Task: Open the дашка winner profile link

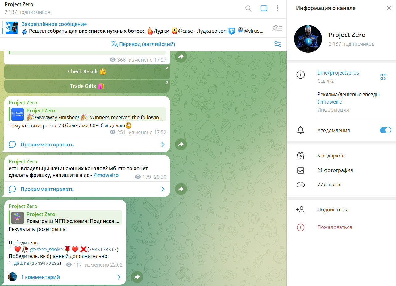Action: (21, 263)
